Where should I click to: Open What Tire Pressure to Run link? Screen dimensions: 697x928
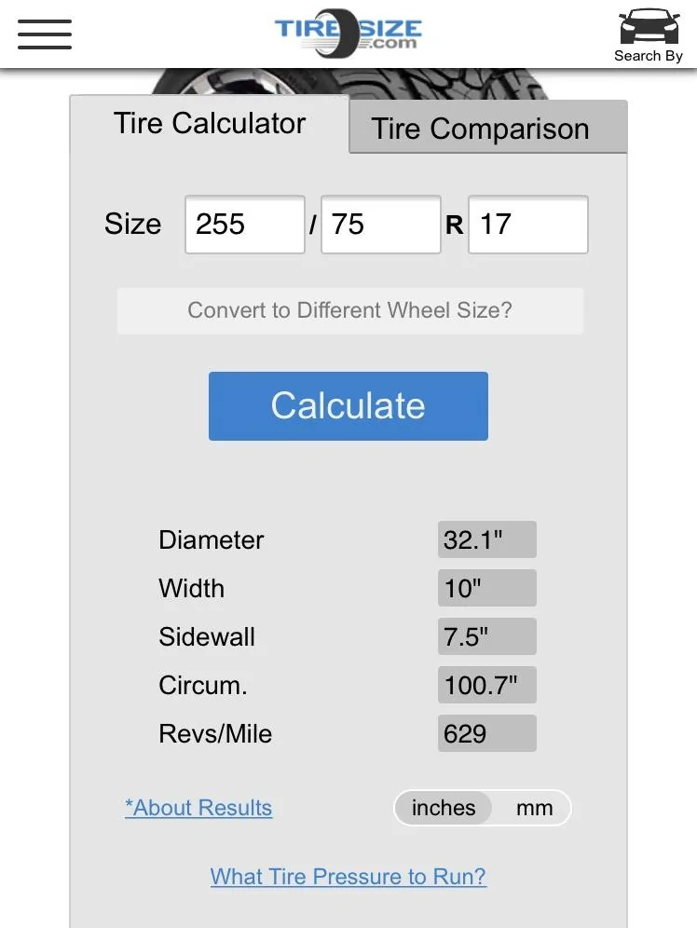[x=348, y=877]
